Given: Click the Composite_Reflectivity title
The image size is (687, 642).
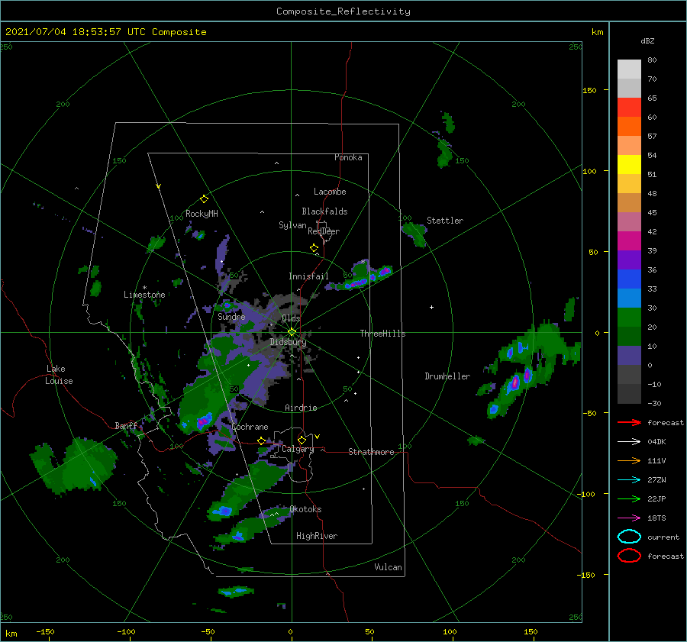Looking at the screenshot, I should (343, 11).
